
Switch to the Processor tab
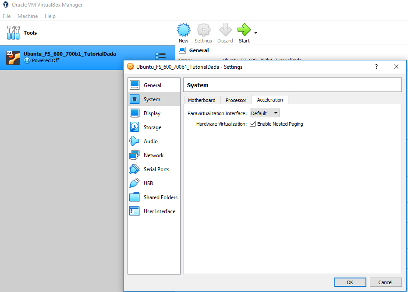click(236, 100)
